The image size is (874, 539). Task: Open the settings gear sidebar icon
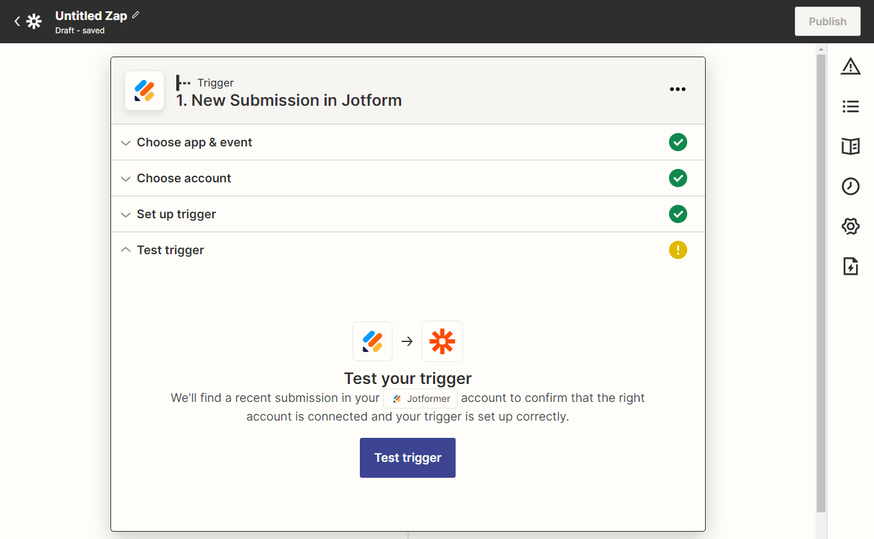[x=850, y=226]
